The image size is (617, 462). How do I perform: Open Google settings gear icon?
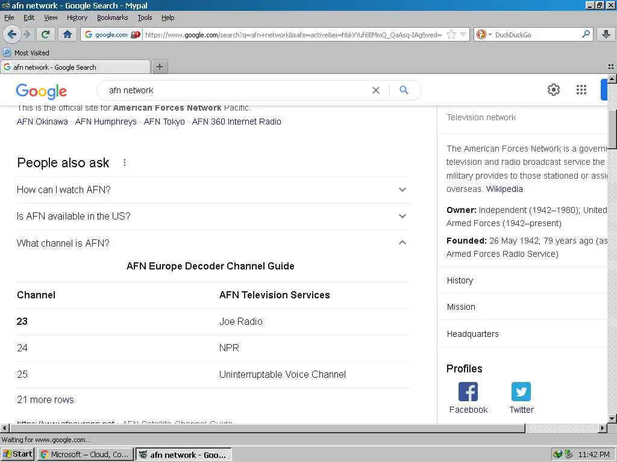point(554,90)
